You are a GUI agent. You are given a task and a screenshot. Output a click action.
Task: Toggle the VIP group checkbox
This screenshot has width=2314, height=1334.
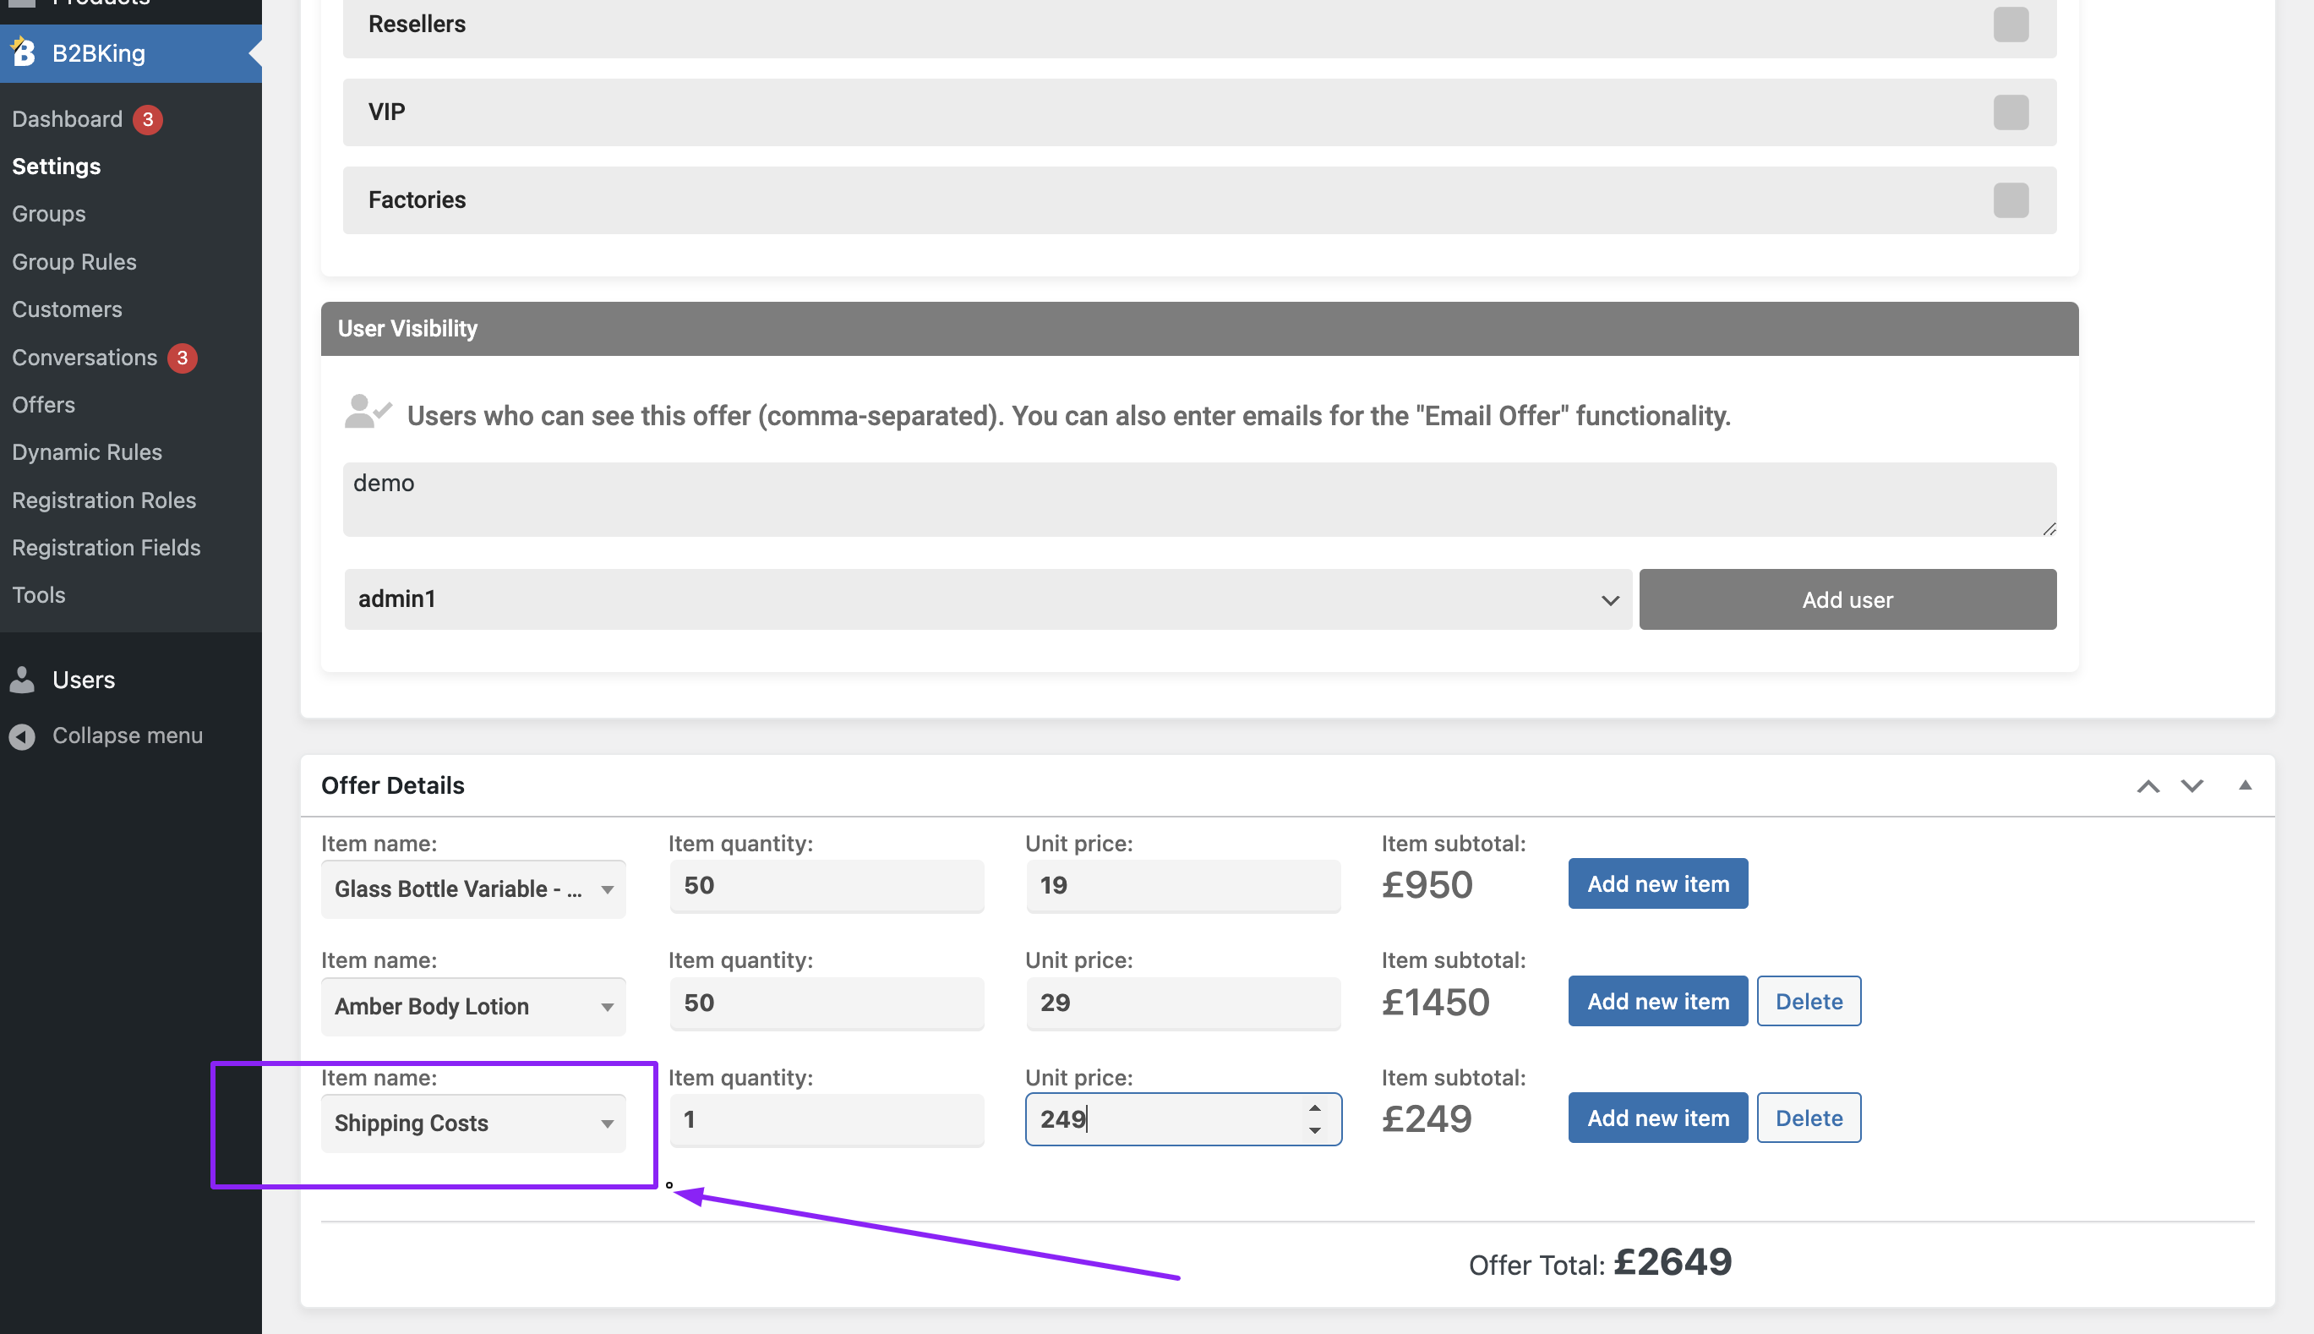(x=2011, y=112)
